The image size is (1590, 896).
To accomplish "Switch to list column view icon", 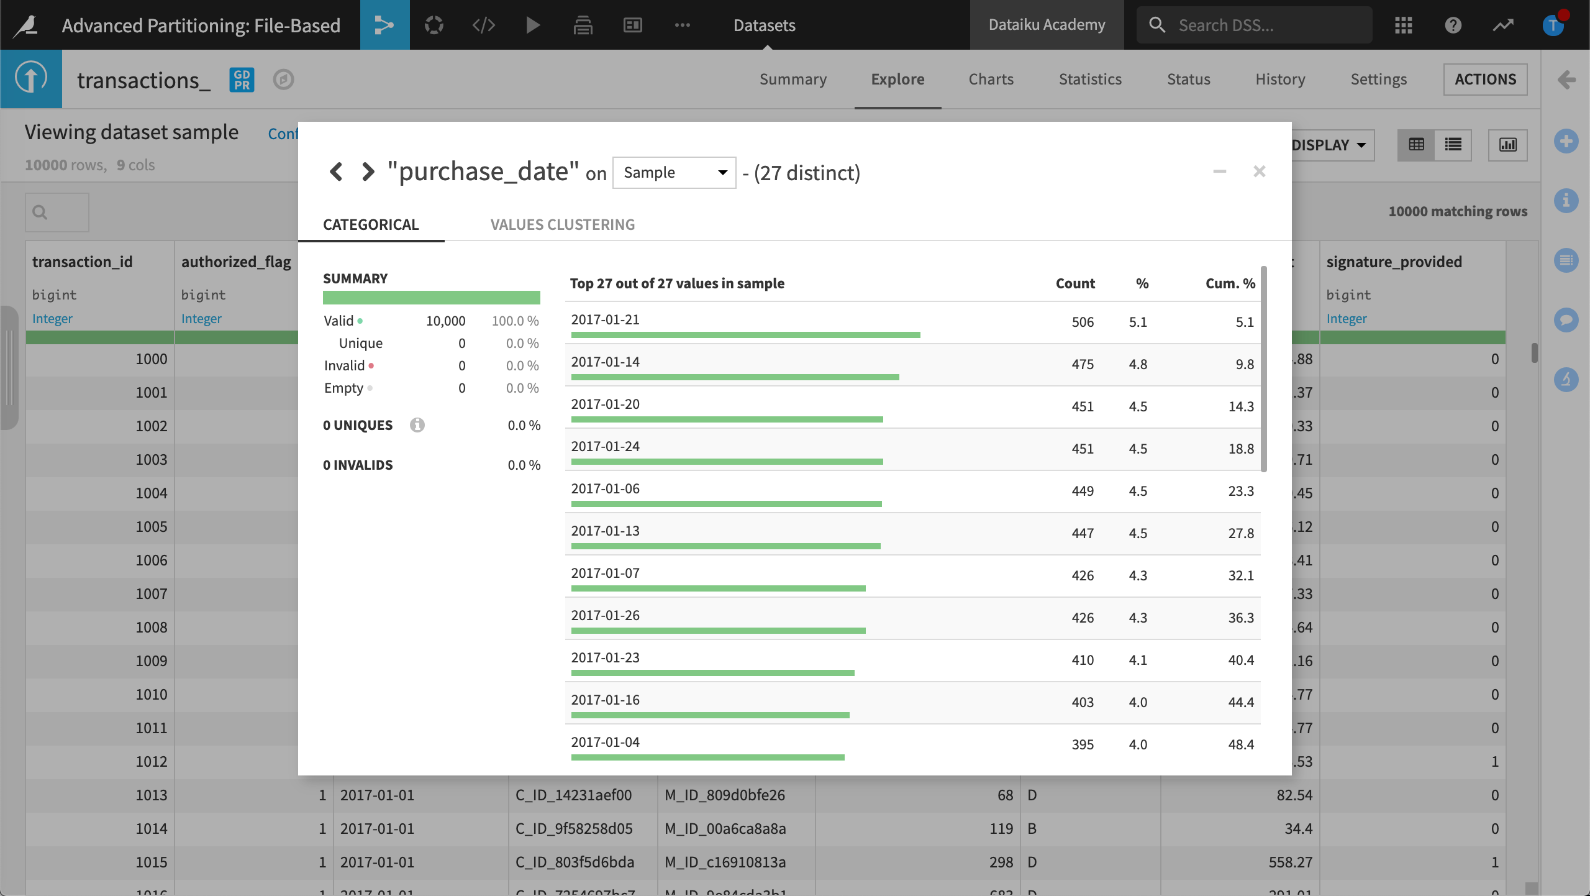I will point(1453,145).
